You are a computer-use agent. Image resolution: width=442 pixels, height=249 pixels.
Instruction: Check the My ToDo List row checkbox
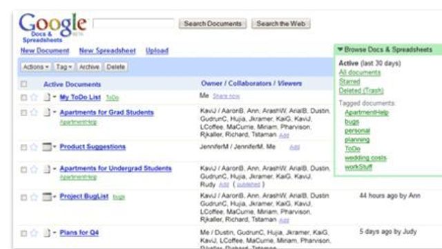24,98
